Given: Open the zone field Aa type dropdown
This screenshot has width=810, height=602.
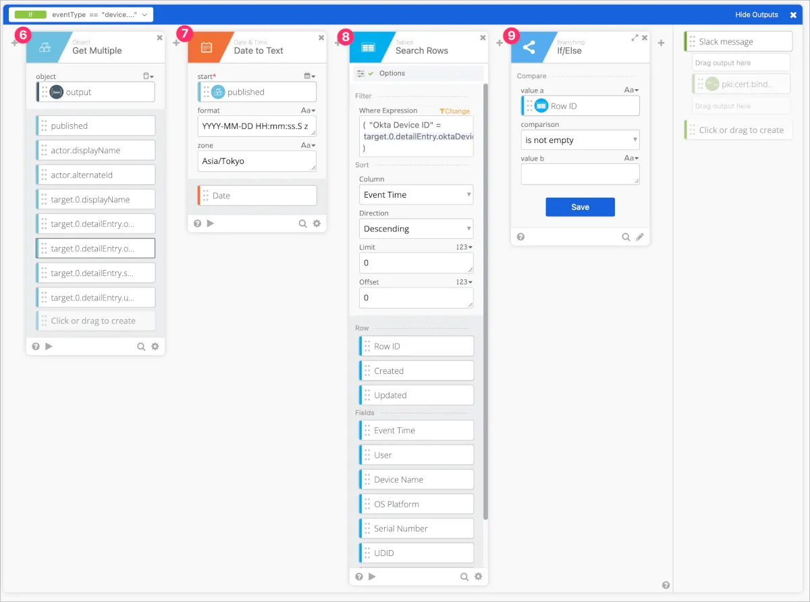Looking at the screenshot, I should pyautogui.click(x=308, y=145).
